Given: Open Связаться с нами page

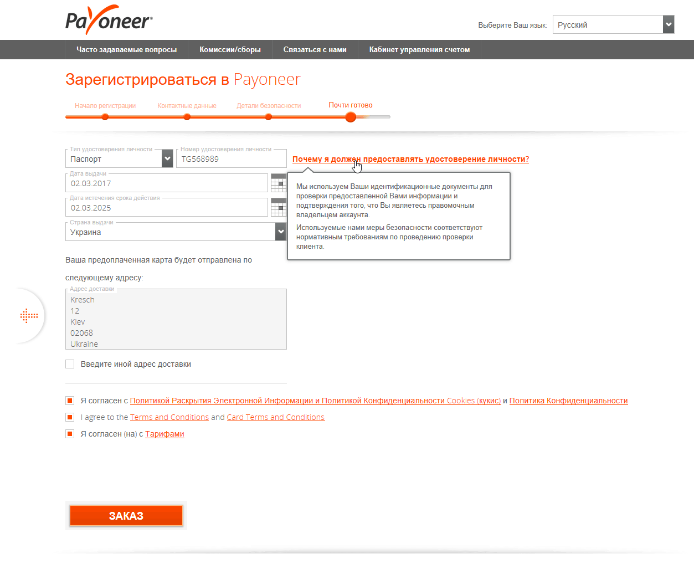Looking at the screenshot, I should pyautogui.click(x=315, y=49).
